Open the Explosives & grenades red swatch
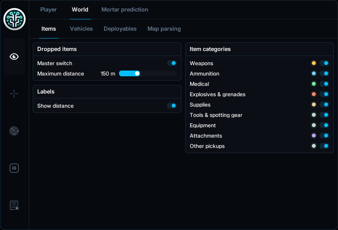This screenshot has height=230, width=338. pyautogui.click(x=314, y=94)
